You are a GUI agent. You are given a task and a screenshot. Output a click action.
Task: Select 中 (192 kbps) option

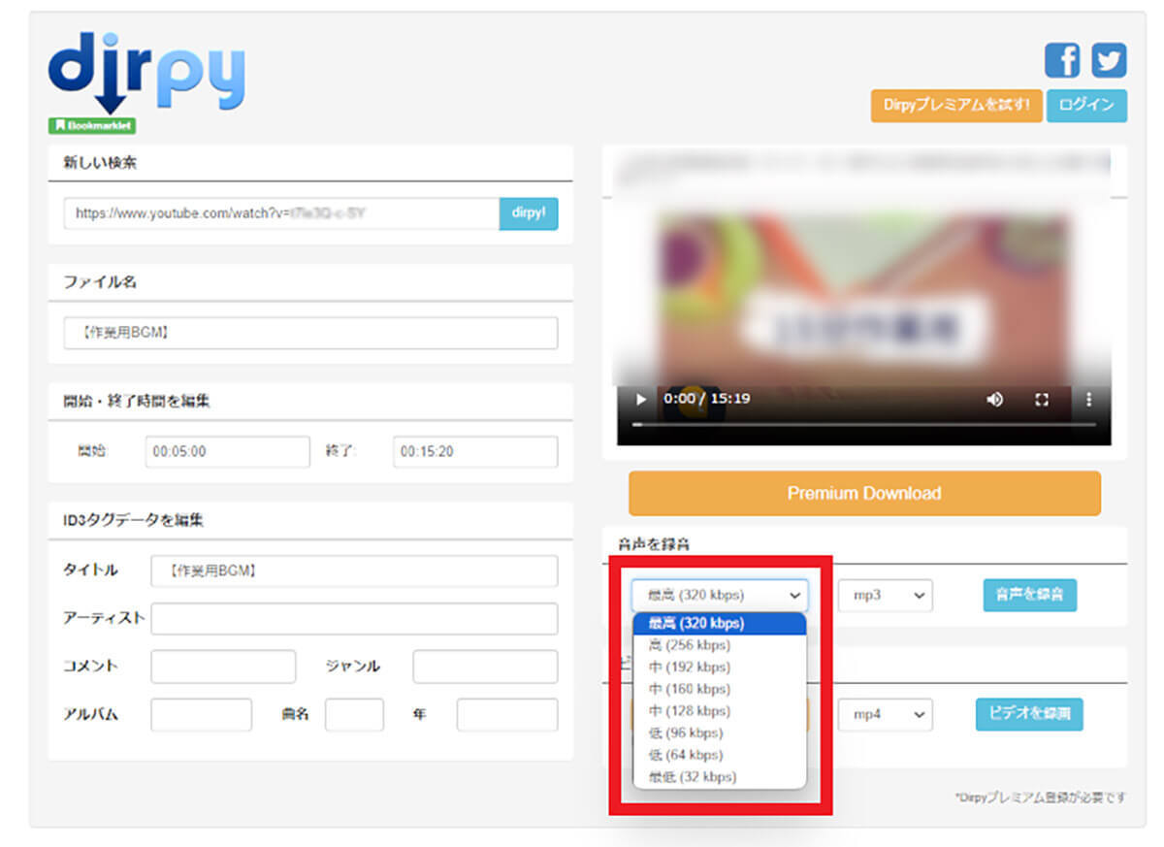click(720, 668)
